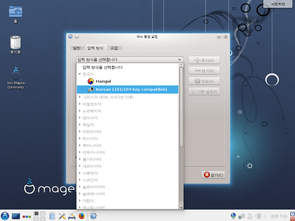Click the 추가(A) add button
The height and width of the screenshot is (221, 295).
coord(204,61)
